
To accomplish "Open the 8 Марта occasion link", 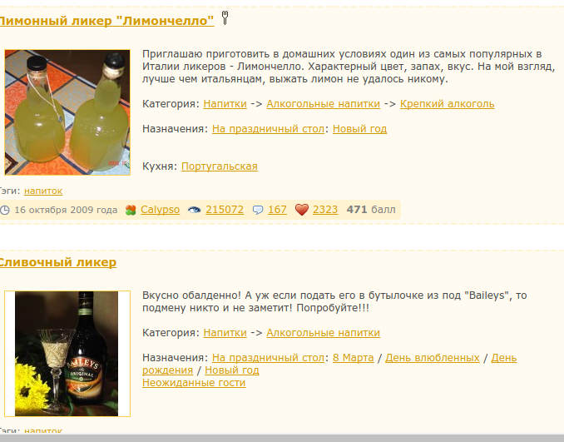I will click(354, 358).
